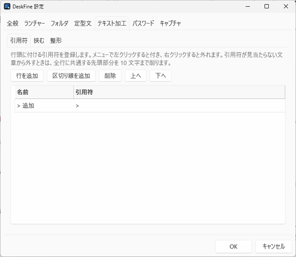
Task: Select the '>' quote mark cell
Action: [179, 106]
